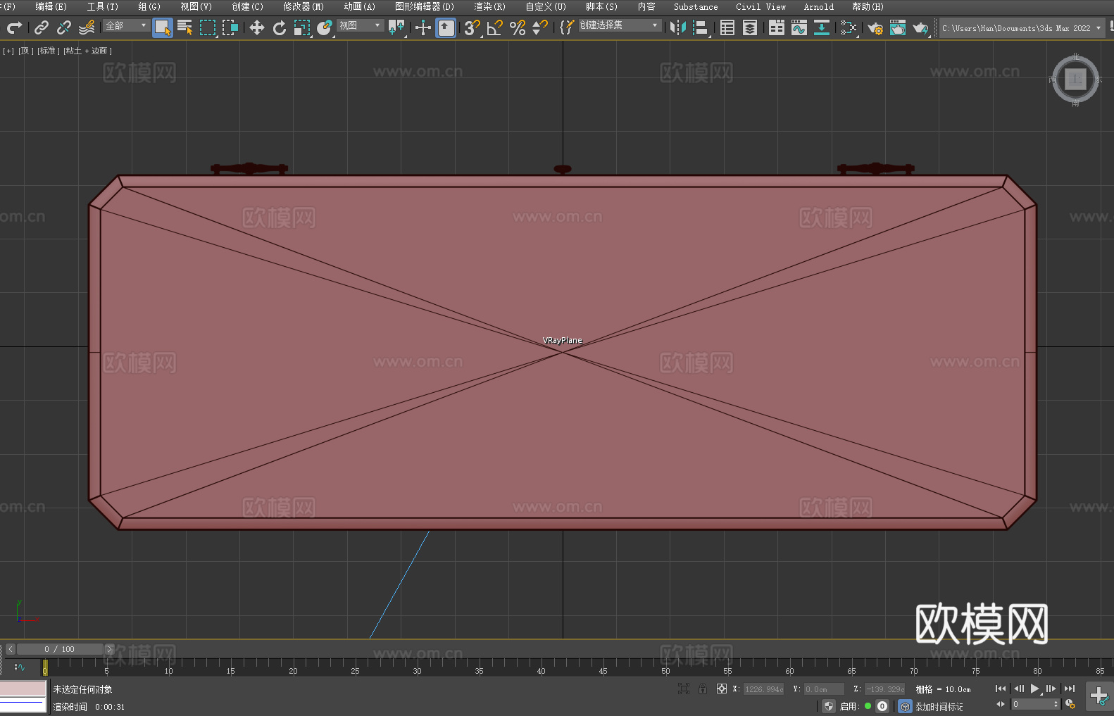Open the Material Editor icon
This screenshot has height=716, width=1114.
849,27
